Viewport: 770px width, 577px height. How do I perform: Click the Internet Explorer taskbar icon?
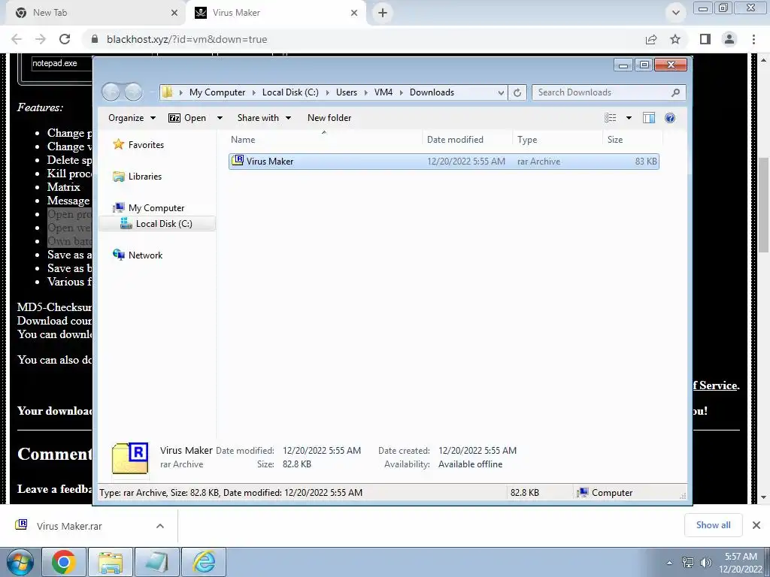[x=205, y=562]
